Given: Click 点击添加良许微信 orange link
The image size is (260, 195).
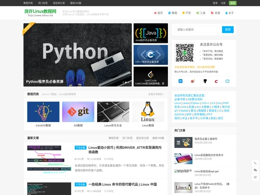Looking at the screenshot, I should tap(195, 67).
